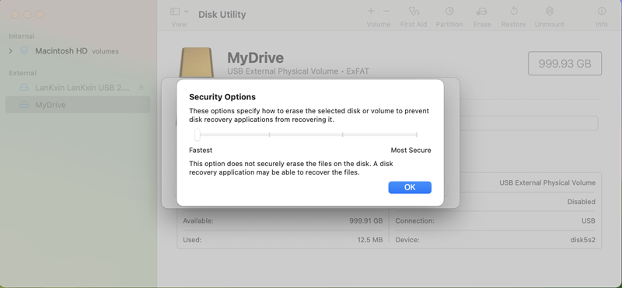Select Macintosh HD volumes in sidebar
The image size is (622, 288).
pos(78,50)
